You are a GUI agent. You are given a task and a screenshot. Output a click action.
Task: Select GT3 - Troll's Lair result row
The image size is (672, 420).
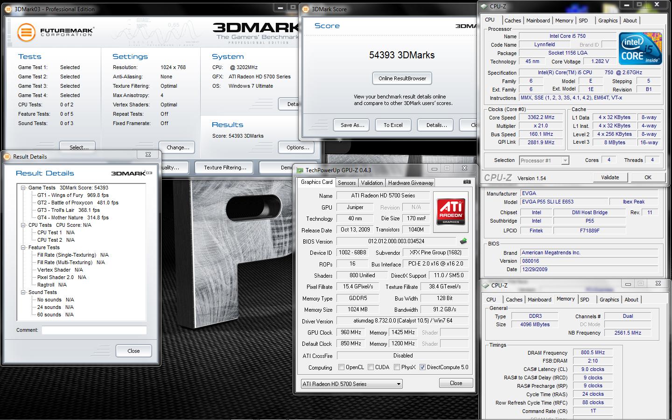coord(69,210)
